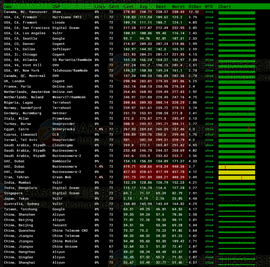The width and height of the screenshot is (270, 267).
Task: Click the Geo column header
Action: click(x=8, y=7)
